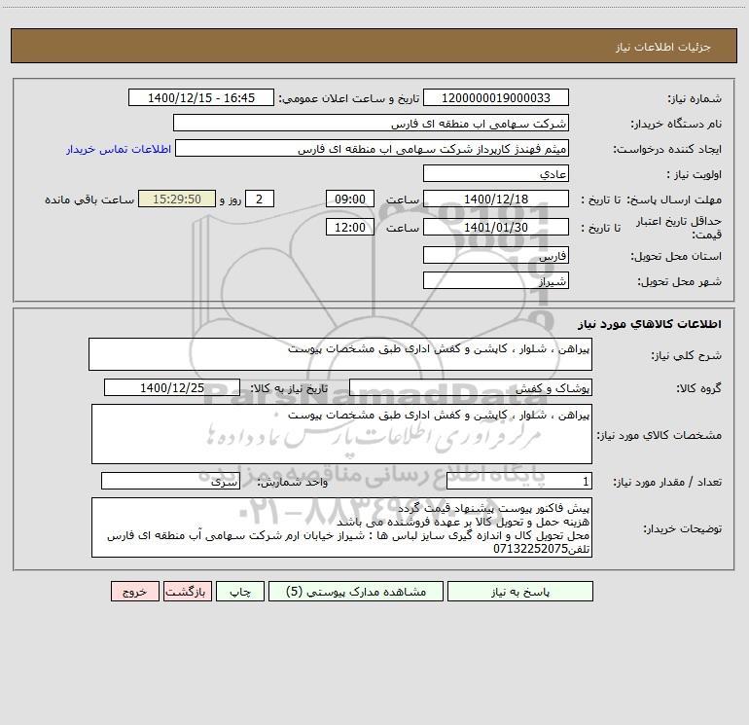Image resolution: width=749 pixels, height=725 pixels.
Task: Click the توضیحات خریدار notes box
Action: pyautogui.click(x=341, y=527)
